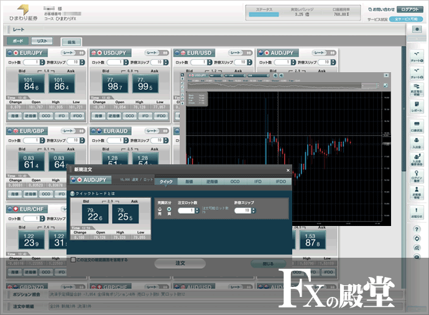Select the ボード board view tab

(x=18, y=41)
